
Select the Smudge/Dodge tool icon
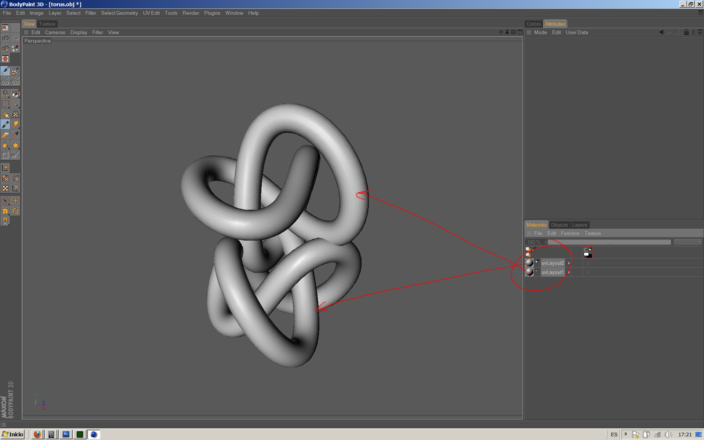coord(15,125)
